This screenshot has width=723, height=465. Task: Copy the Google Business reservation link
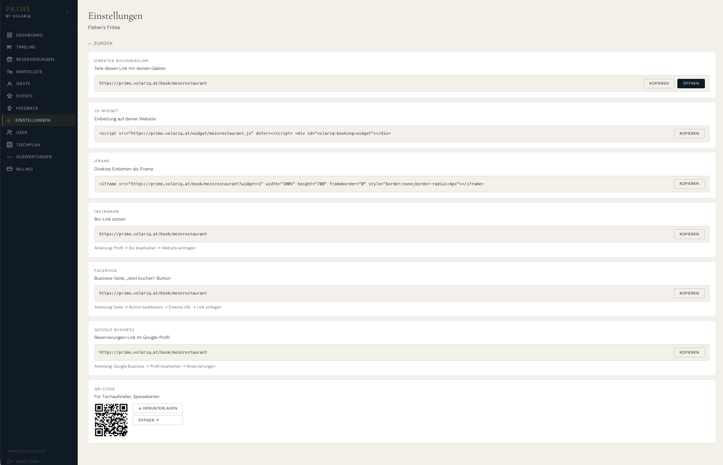coord(689,352)
